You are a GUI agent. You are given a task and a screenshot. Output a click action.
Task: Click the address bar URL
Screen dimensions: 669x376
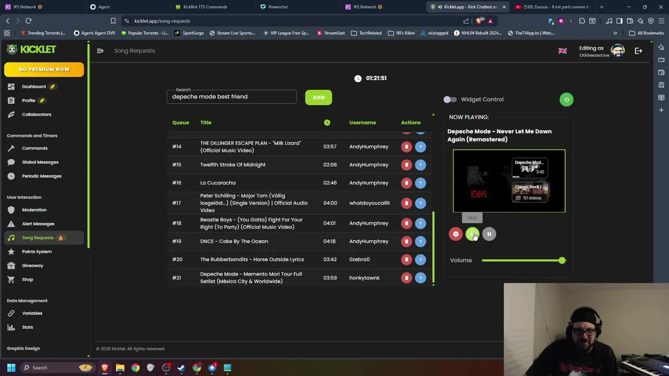pos(162,21)
